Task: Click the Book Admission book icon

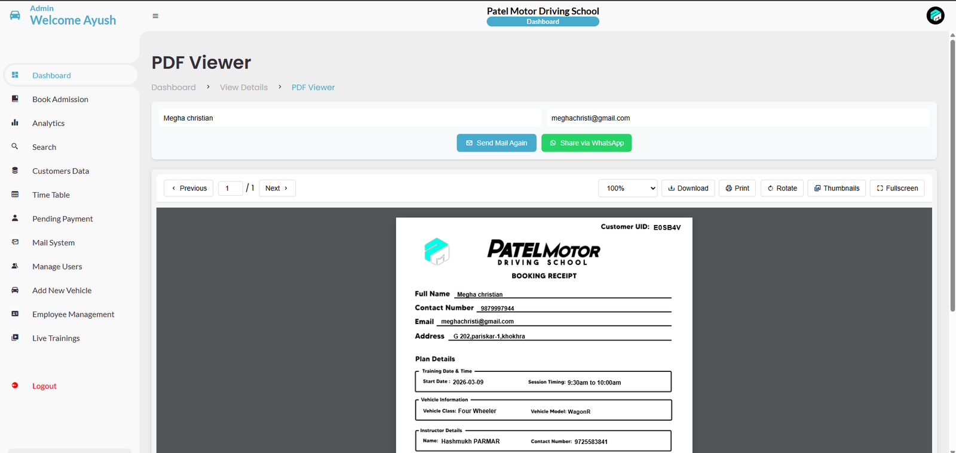Action: tap(15, 99)
